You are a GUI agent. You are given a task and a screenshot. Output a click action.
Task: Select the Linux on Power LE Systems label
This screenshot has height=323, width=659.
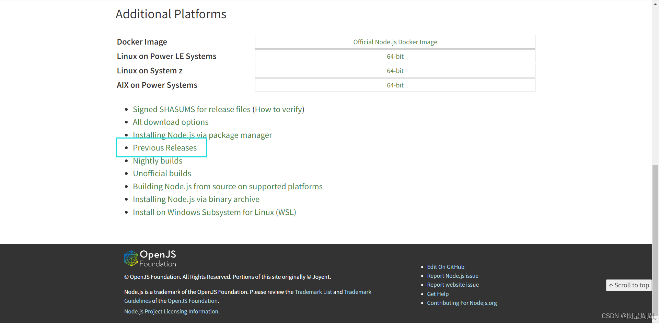click(166, 56)
